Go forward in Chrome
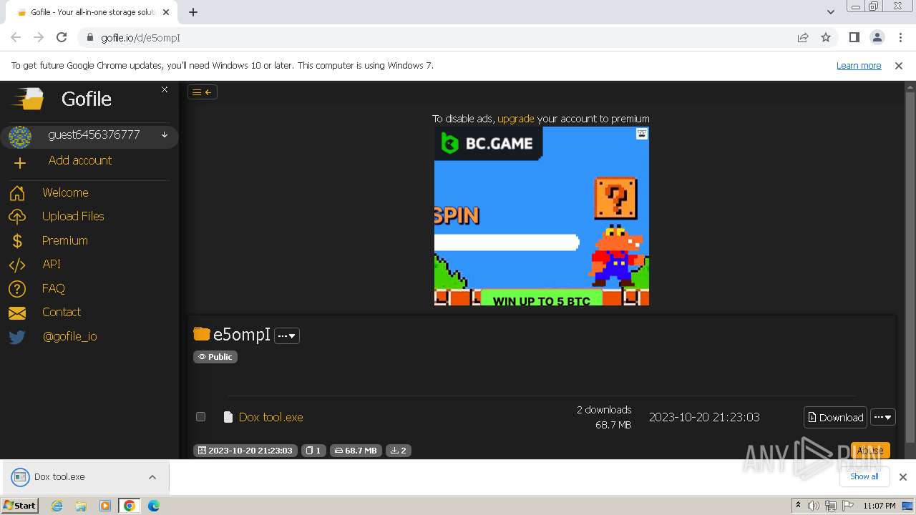The height and width of the screenshot is (515, 916). click(x=39, y=37)
